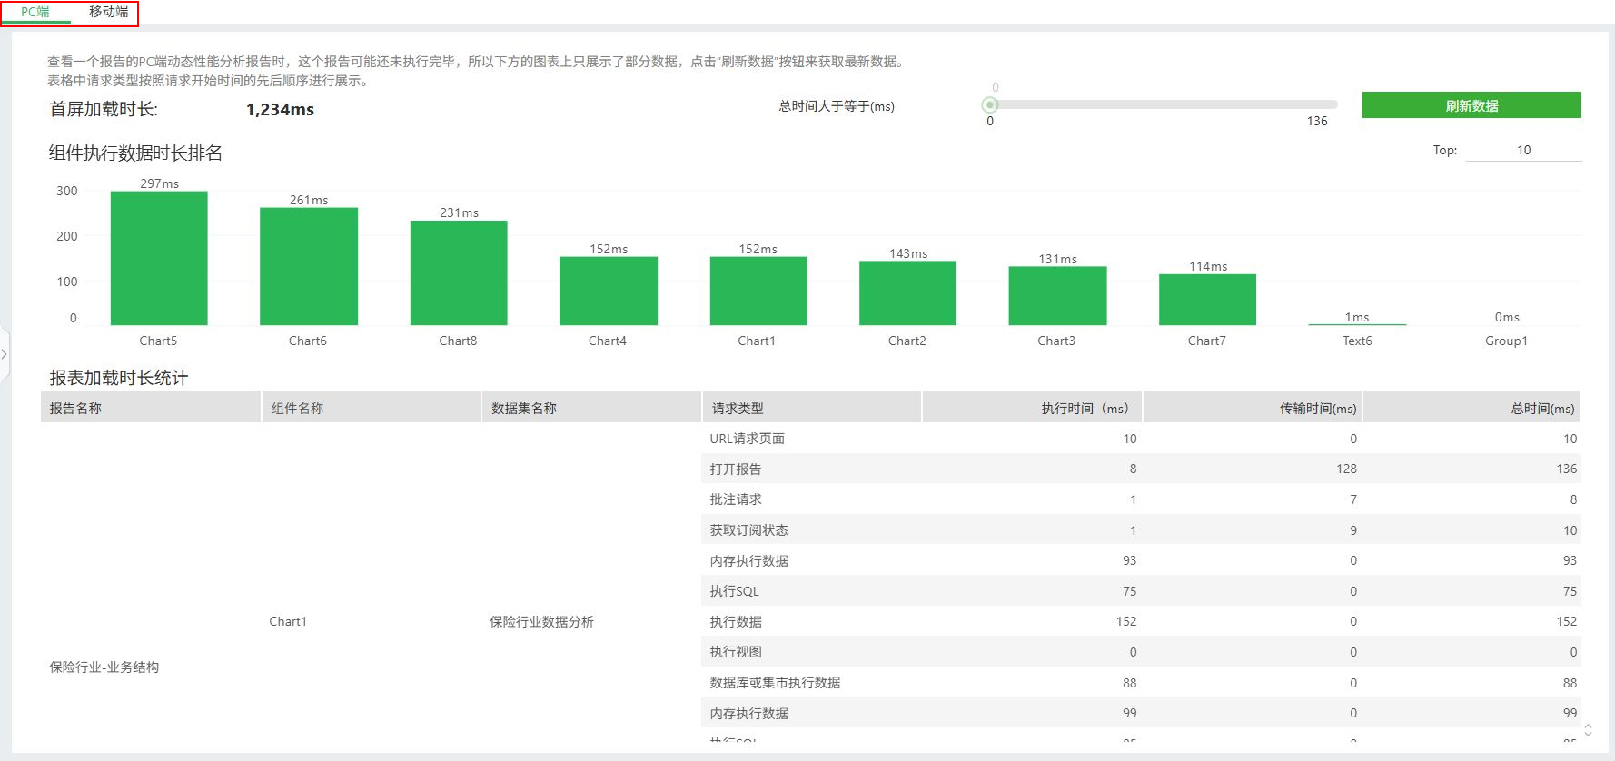This screenshot has width=1615, height=761.
Task: Select the Chart6 bar showing 261ms
Action: [x=309, y=266]
